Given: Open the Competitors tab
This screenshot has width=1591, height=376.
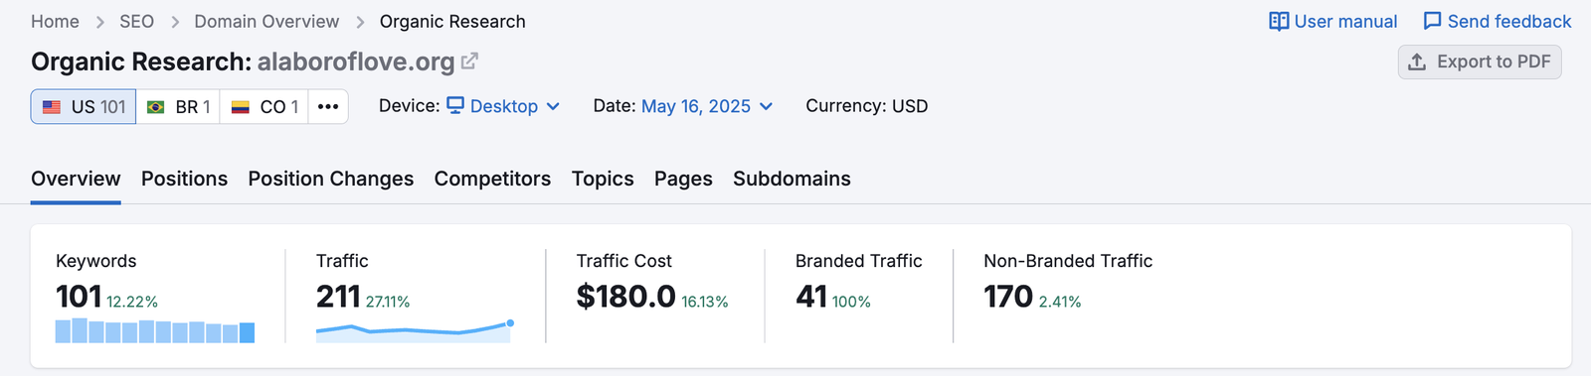Looking at the screenshot, I should click(x=492, y=179).
